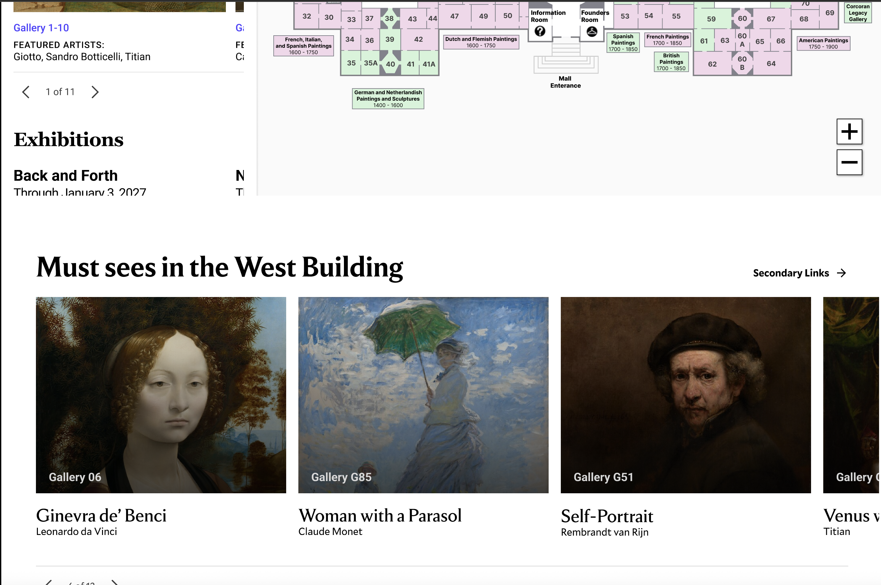The height and width of the screenshot is (585, 881).
Task: Open Ginevra de' Benci painting thumbnail
Action: point(161,395)
